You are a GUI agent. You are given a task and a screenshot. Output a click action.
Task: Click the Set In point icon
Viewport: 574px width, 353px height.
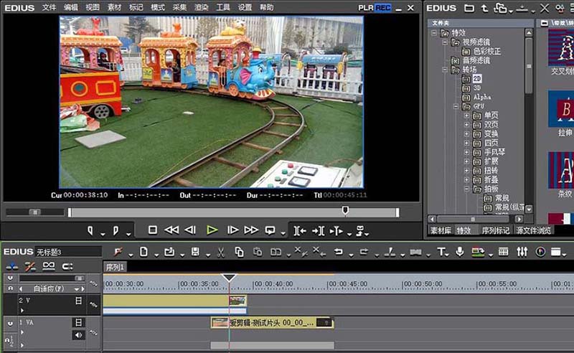click(x=91, y=230)
